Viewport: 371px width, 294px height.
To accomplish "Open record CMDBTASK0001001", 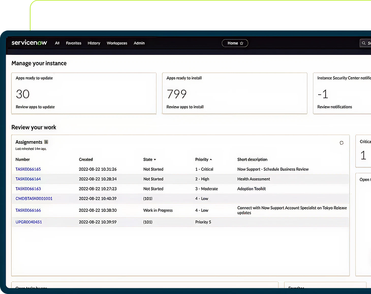I will point(34,199).
